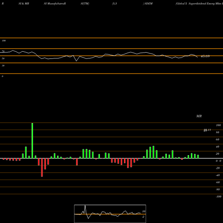Select the tallest green MR bar
Viewport: 223px width, 223px height.
click(x=32, y=140)
